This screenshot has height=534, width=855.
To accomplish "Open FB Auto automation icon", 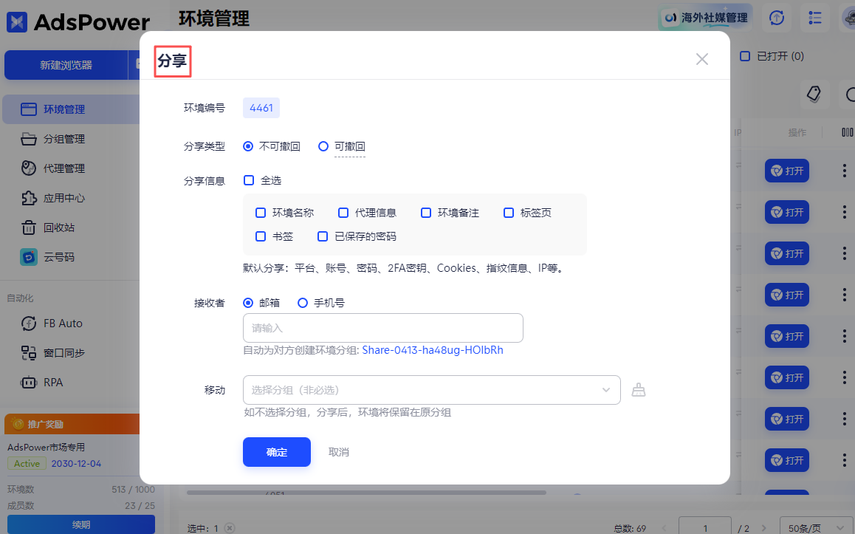I will point(29,324).
